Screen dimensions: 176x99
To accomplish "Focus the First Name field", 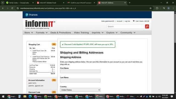I will (80, 71).
